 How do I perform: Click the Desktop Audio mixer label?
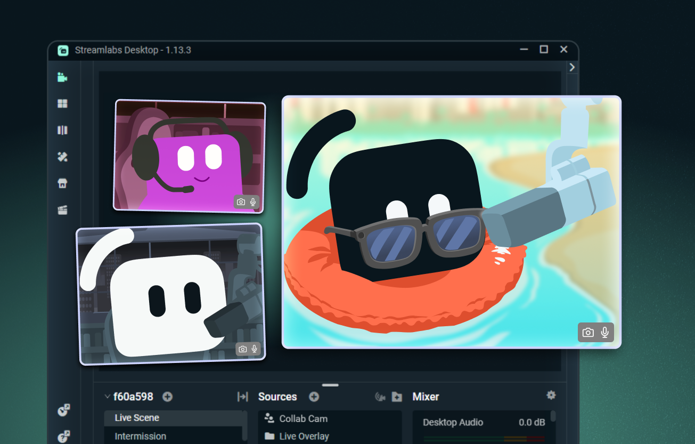pyautogui.click(x=453, y=422)
